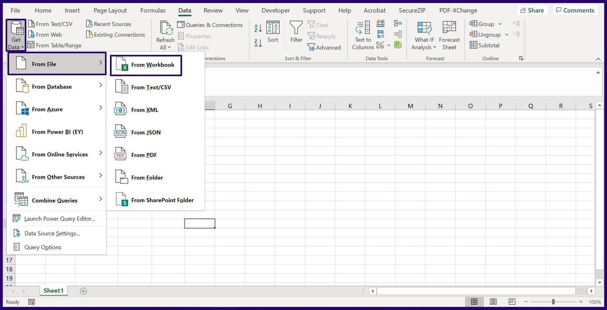Switch to the Formulas tab
The height and width of the screenshot is (310, 607).
153,10
